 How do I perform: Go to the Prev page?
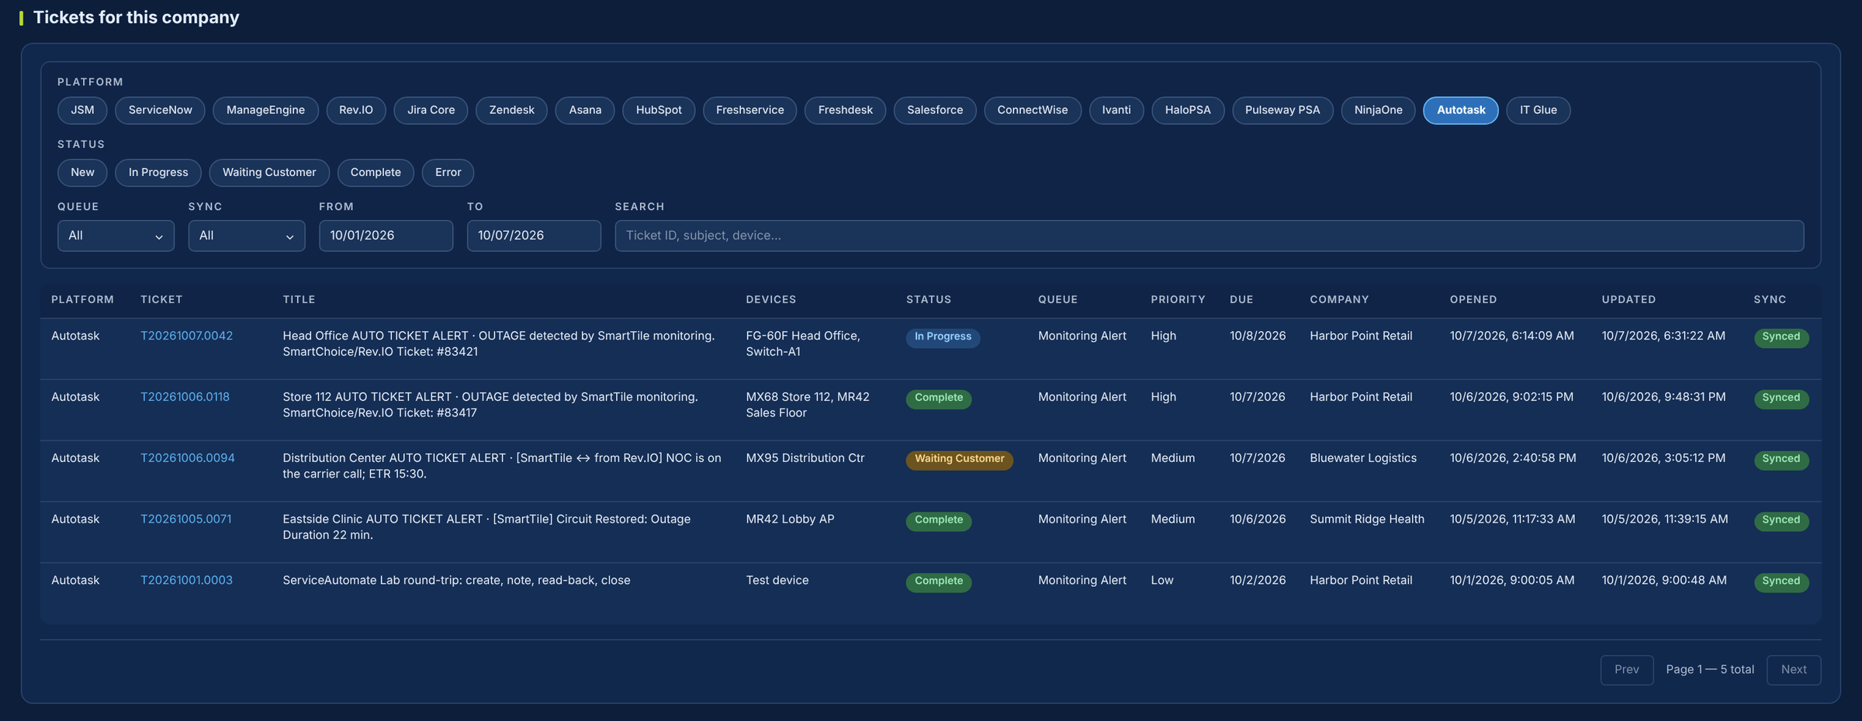pyautogui.click(x=1627, y=670)
